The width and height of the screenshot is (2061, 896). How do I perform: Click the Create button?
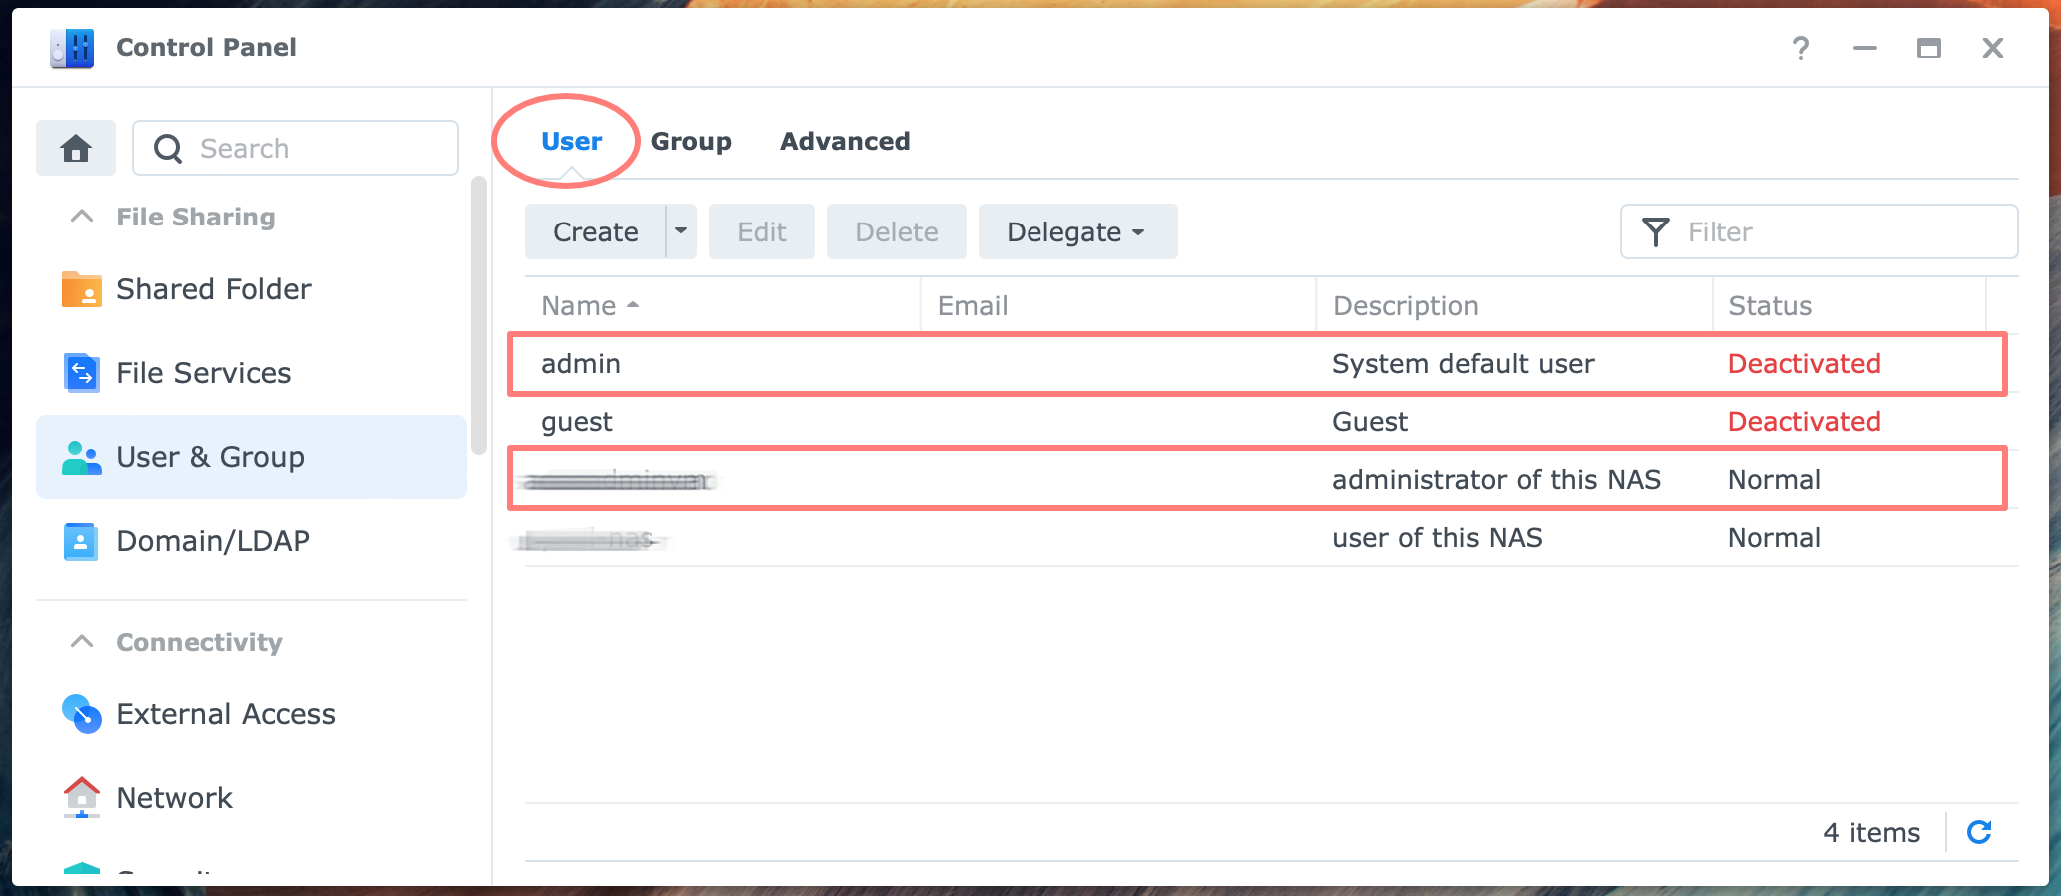click(x=596, y=231)
